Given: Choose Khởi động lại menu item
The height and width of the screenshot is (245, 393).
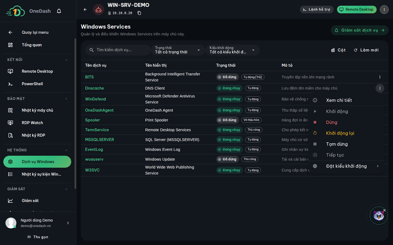Looking at the screenshot, I should [346, 133].
